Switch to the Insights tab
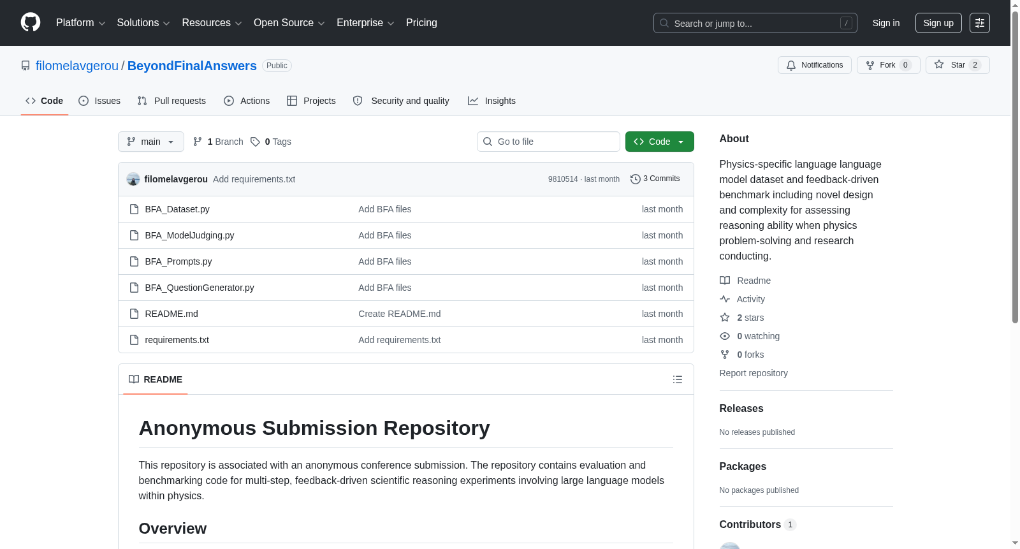1020x549 pixels. pos(492,101)
